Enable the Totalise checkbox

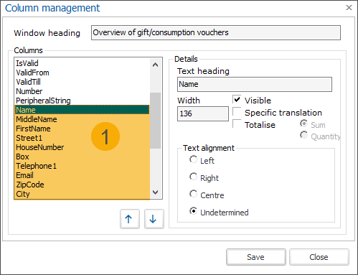click(237, 123)
